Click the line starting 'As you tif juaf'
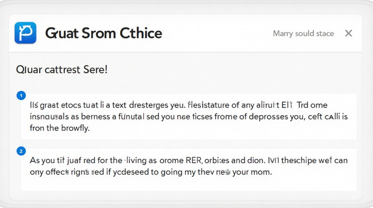Screen dimensions: 373x208 [189, 161]
